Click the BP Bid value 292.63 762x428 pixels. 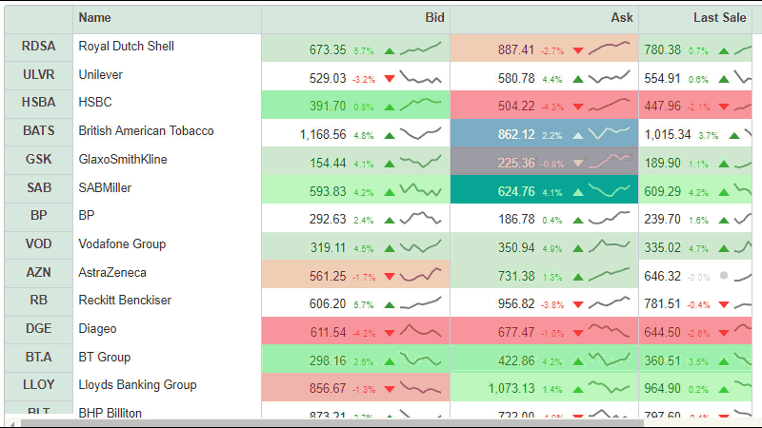(328, 220)
